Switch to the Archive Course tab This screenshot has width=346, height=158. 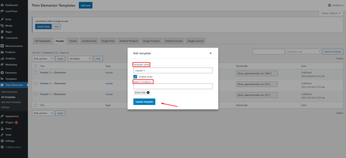coord(174,41)
